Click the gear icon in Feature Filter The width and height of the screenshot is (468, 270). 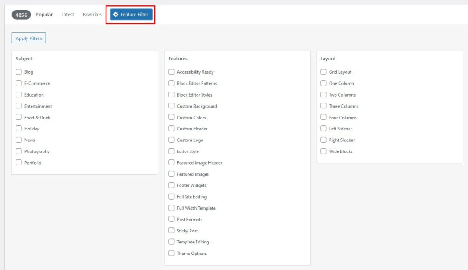116,14
